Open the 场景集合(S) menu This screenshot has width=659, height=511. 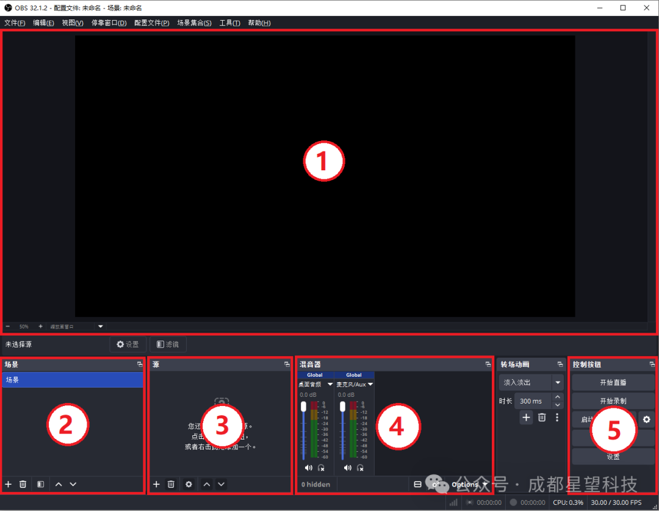[194, 23]
